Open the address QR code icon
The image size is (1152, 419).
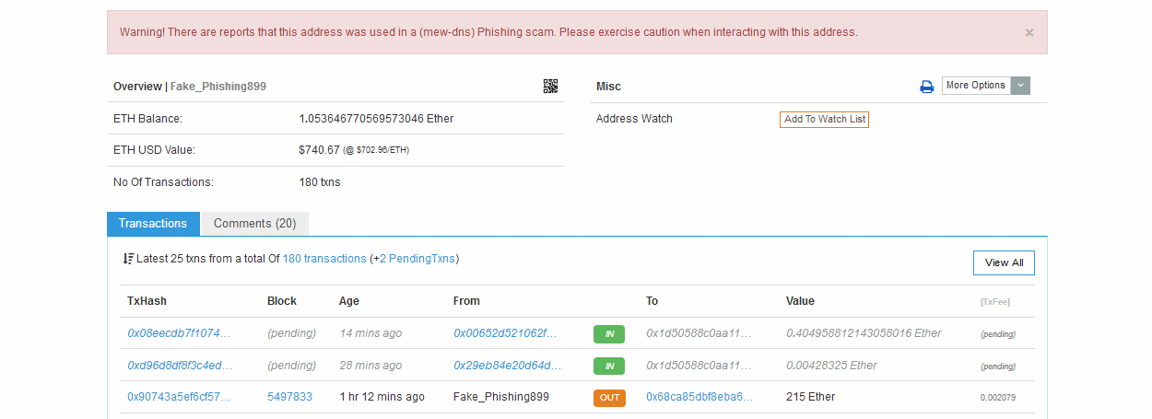click(550, 87)
